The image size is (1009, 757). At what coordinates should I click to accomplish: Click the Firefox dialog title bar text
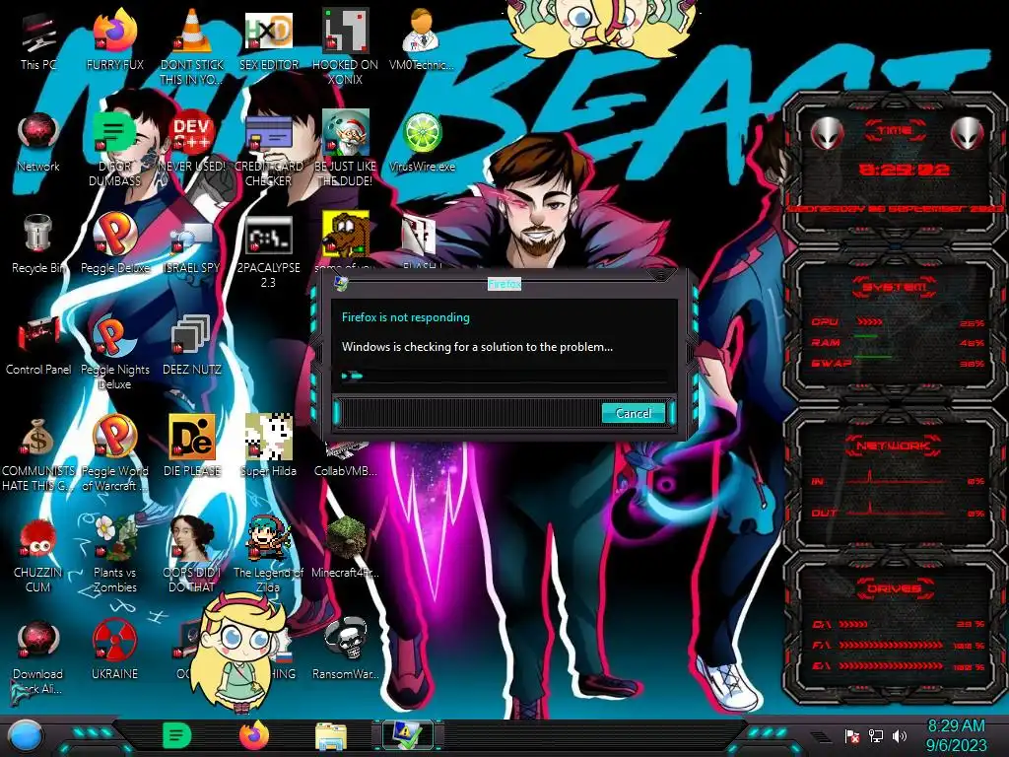pyautogui.click(x=504, y=284)
